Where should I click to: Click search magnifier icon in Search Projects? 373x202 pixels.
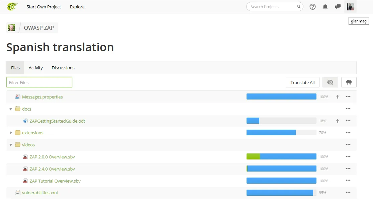click(299, 7)
